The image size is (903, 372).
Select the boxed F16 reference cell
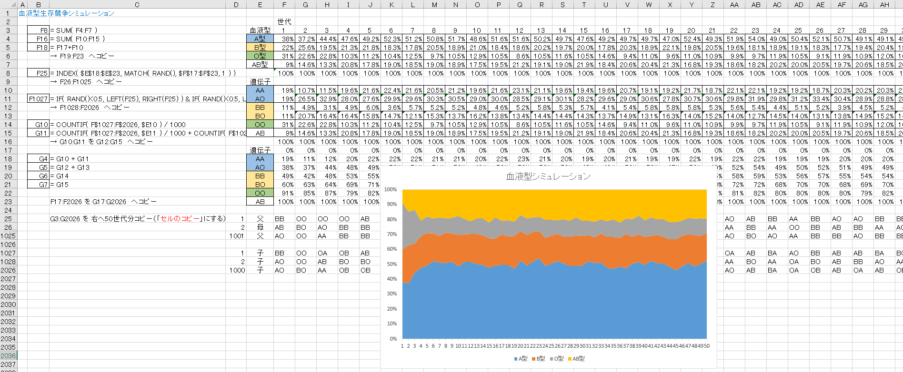[x=38, y=39]
